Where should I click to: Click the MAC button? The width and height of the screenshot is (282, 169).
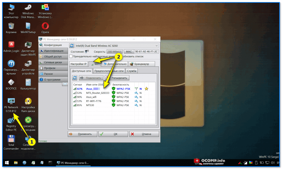[129, 51]
